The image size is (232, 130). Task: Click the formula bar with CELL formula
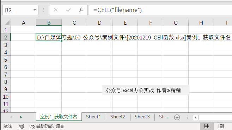(160, 10)
